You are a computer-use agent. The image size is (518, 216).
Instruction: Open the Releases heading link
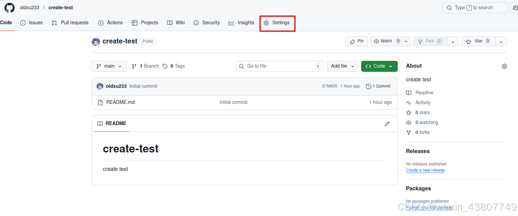point(418,151)
